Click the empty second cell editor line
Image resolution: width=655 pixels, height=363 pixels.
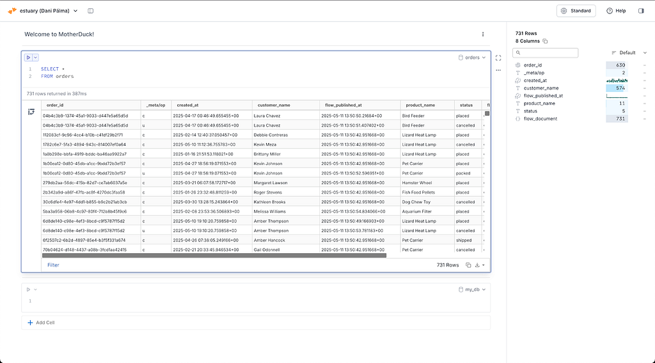coord(259,301)
